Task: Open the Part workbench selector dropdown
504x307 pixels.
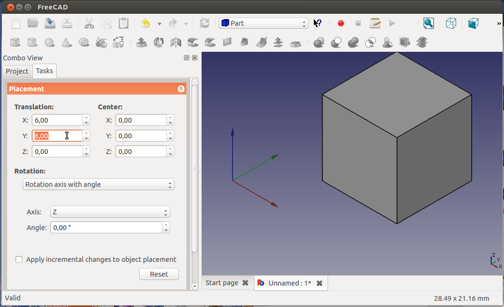Action: pyautogui.click(x=263, y=23)
